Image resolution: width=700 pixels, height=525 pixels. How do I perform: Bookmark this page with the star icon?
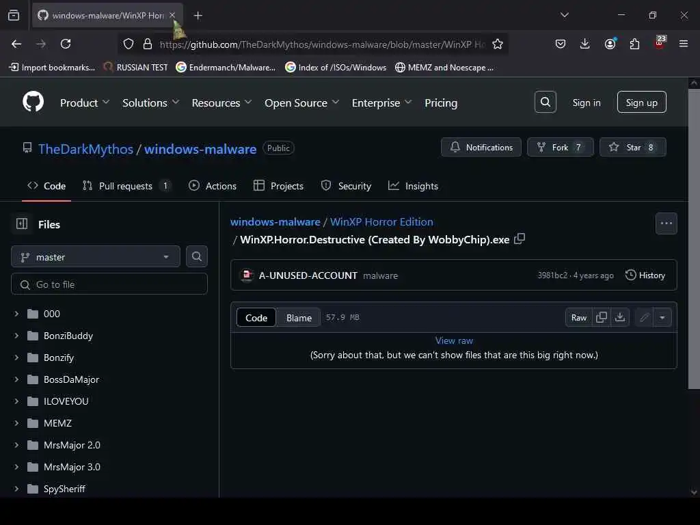tap(498, 44)
